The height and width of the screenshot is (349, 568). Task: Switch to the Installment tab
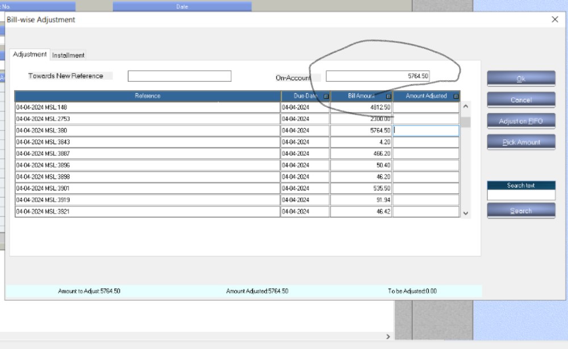tap(68, 55)
